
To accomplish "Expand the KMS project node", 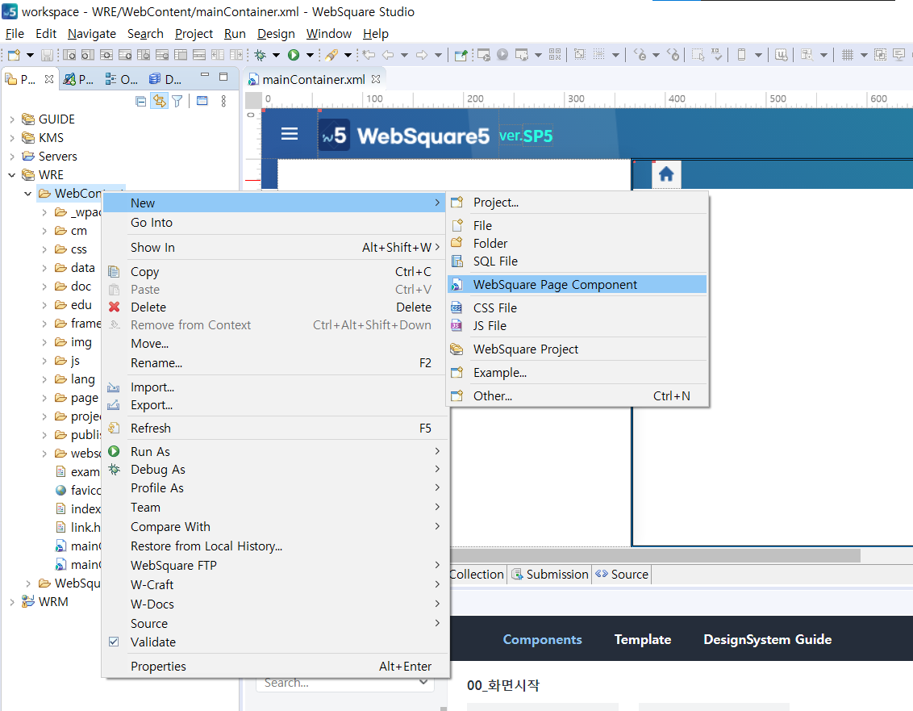I will [x=12, y=138].
